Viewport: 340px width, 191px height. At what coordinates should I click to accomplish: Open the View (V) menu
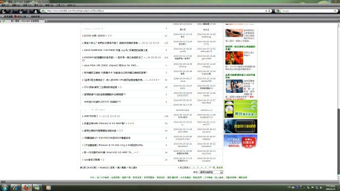pos(27,5)
